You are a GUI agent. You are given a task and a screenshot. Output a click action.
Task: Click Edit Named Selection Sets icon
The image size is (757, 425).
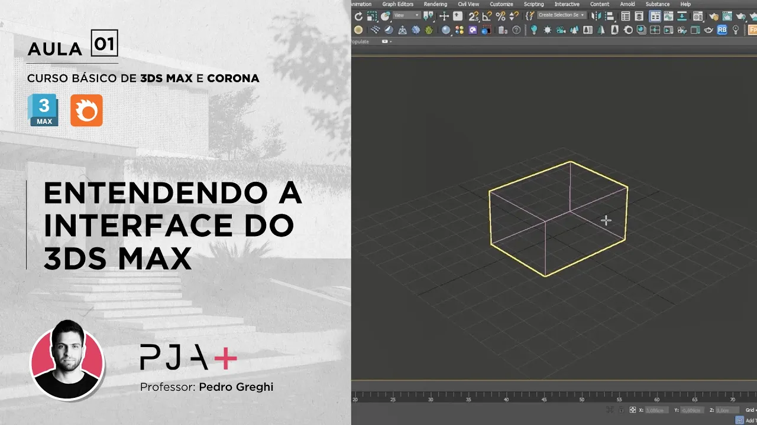[x=529, y=16]
